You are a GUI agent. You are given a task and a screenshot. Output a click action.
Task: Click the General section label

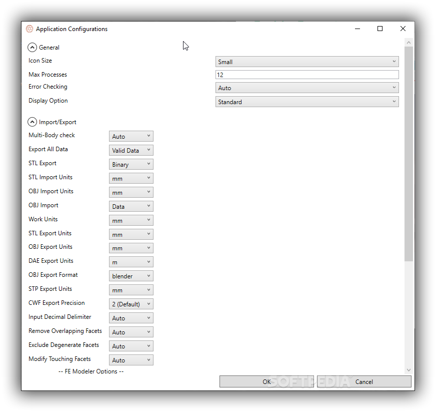click(x=49, y=48)
